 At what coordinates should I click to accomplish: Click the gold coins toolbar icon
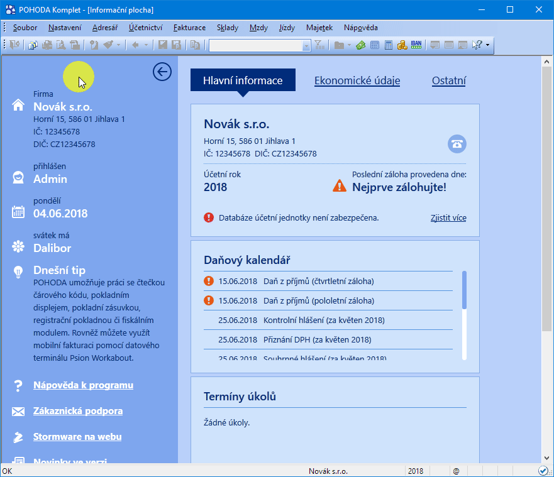coord(402,45)
